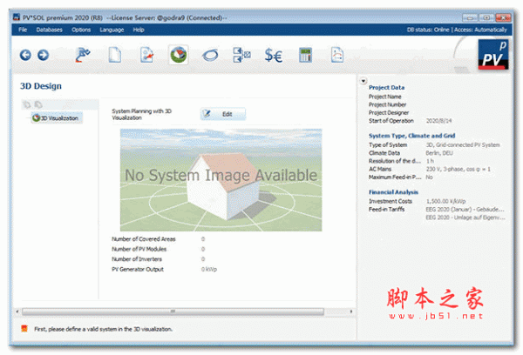
Task: Minimize the PV*SOL window
Action: pos(471,17)
